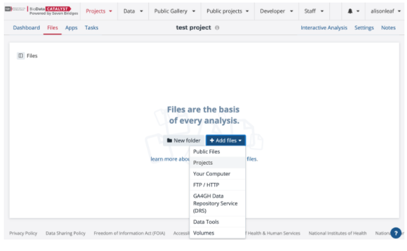Collapse the Add files dropdown button

pyautogui.click(x=225, y=140)
